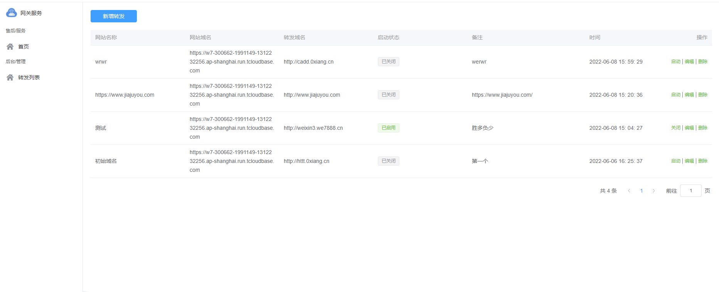This screenshot has height=292, width=719.
Task: Click the home icon beside 首页
Action: point(10,47)
